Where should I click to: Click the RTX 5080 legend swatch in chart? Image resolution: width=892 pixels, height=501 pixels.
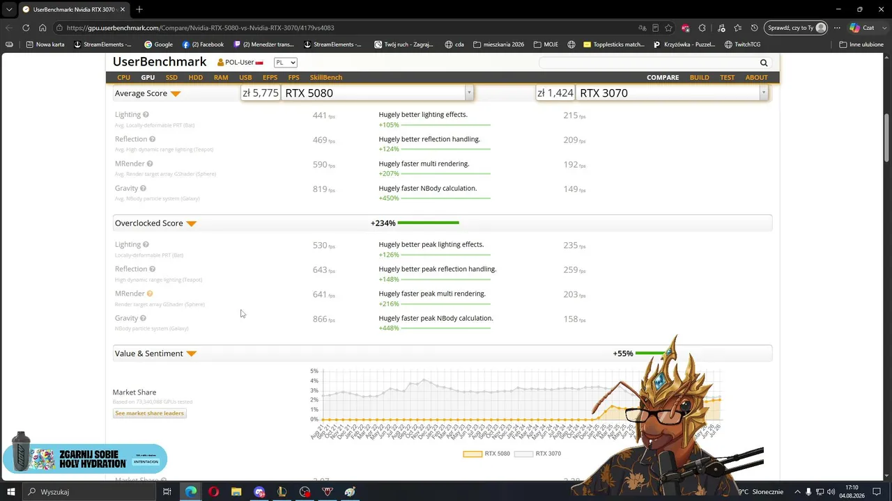[x=472, y=454]
